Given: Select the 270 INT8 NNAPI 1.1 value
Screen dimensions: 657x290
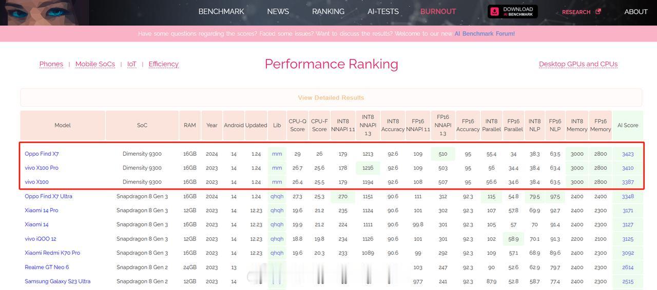Looking at the screenshot, I should click(343, 196).
